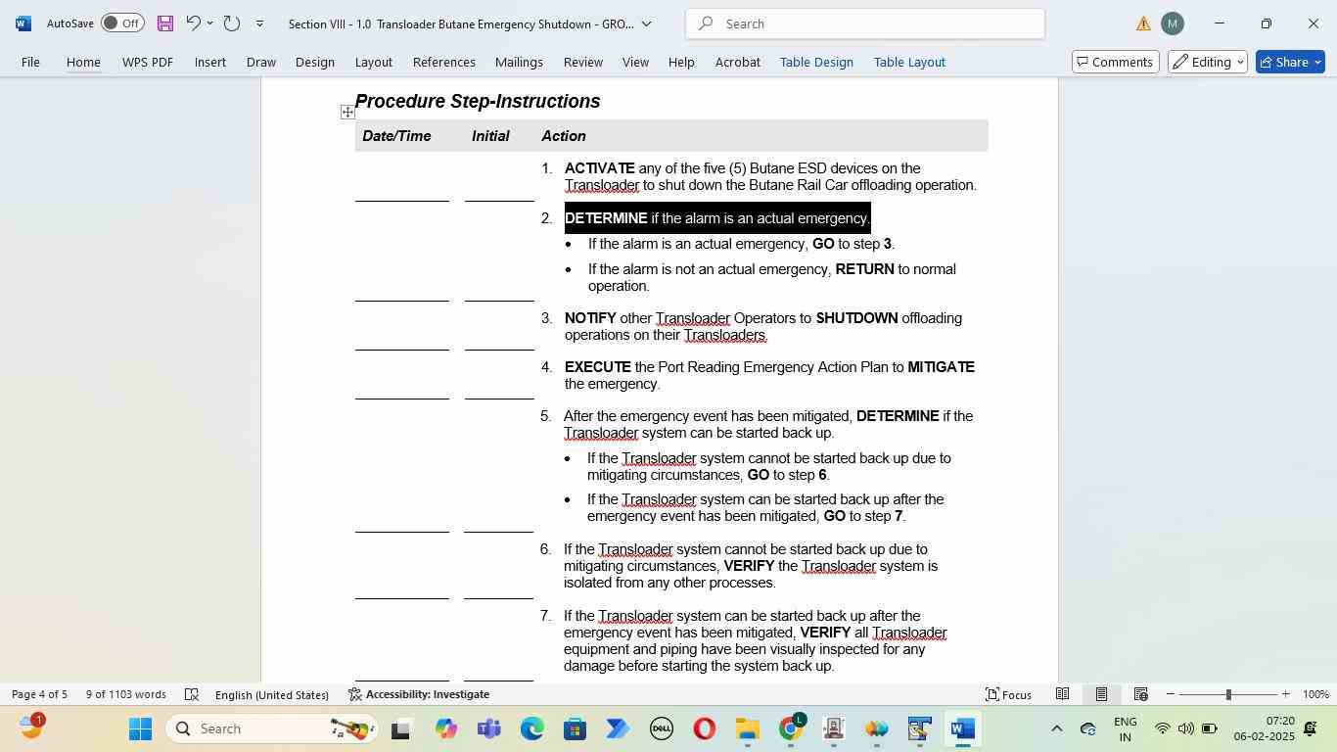The height and width of the screenshot is (752, 1337).
Task: Click the Redo icon
Action: coord(232,23)
